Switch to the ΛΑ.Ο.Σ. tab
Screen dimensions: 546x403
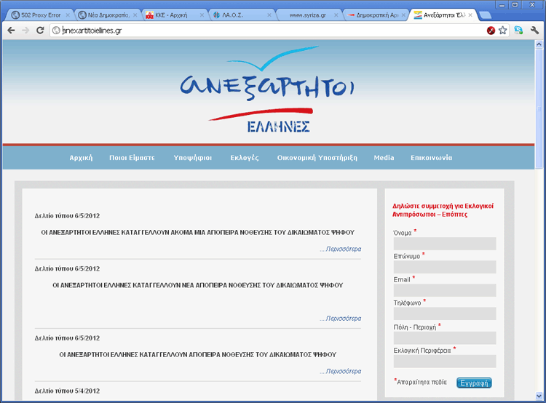240,15
